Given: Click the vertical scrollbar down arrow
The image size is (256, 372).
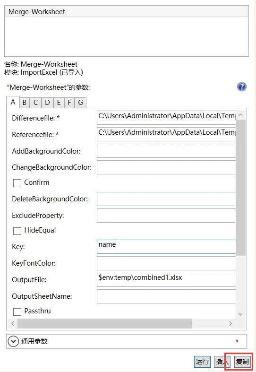Looking at the screenshot, I should [x=240, y=314].
